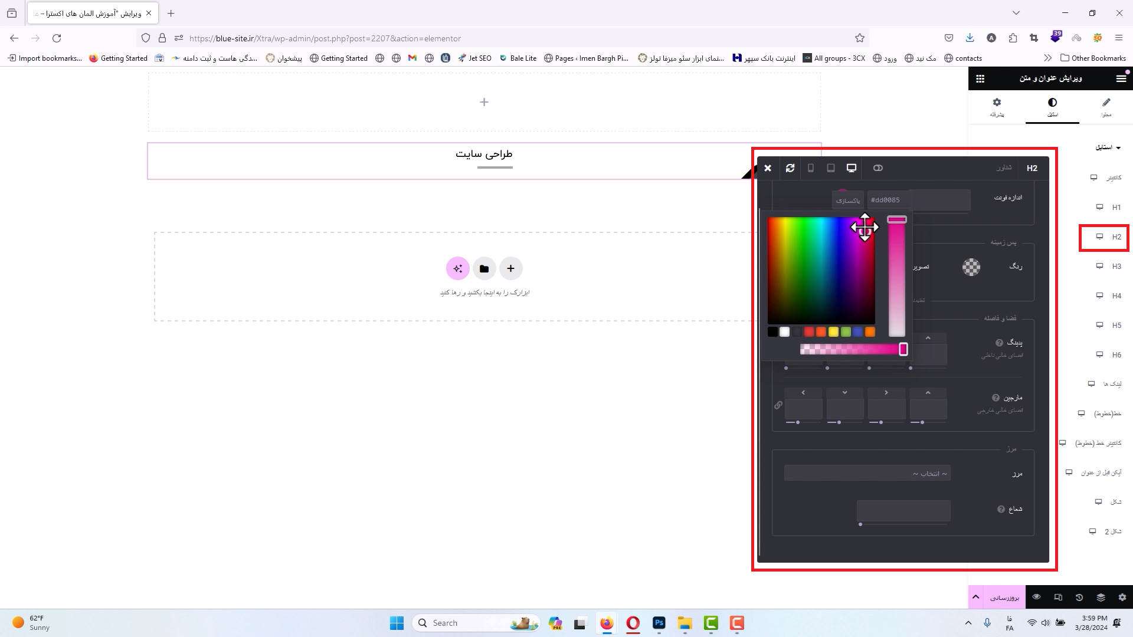Open the navigator layers icon

coord(1101,597)
